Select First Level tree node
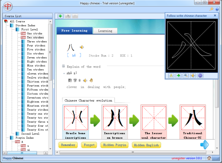The width and height of the screenshot is (222, 163). [x=30, y=29]
